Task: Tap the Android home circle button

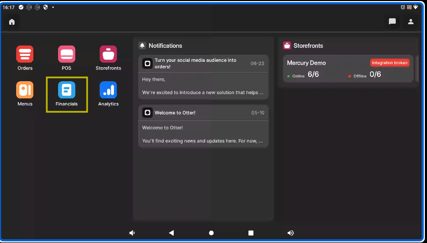Action: [211, 233]
